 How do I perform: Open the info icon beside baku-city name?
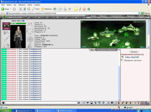(24, 21)
